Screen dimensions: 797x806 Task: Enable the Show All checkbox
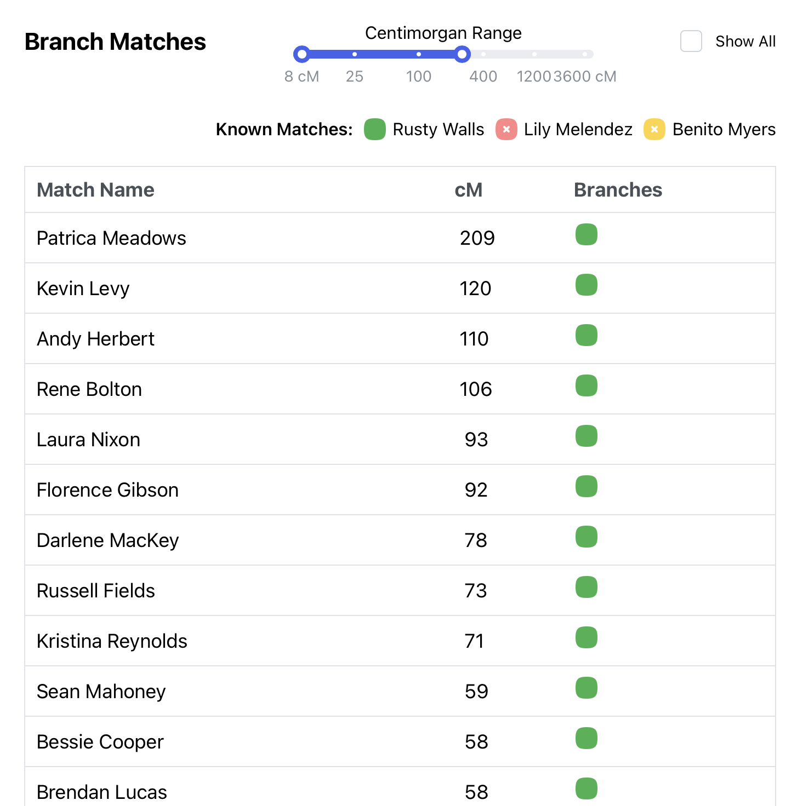point(691,42)
